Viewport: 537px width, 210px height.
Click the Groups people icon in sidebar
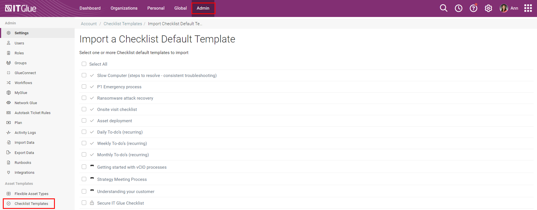click(x=9, y=63)
